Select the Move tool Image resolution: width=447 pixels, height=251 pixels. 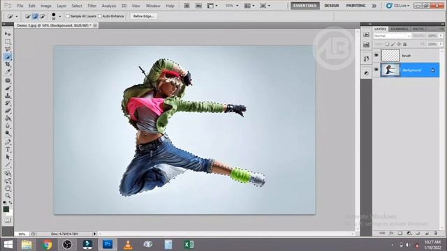[x=8, y=34]
